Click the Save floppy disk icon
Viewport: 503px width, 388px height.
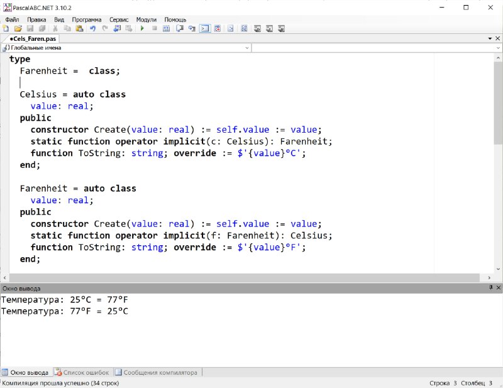(30, 28)
